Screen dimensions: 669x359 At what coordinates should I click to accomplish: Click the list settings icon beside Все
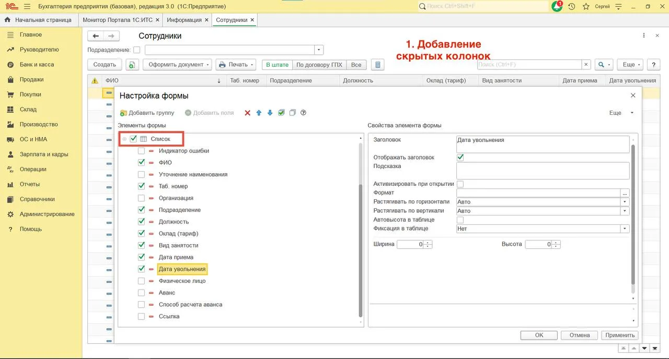click(x=377, y=65)
